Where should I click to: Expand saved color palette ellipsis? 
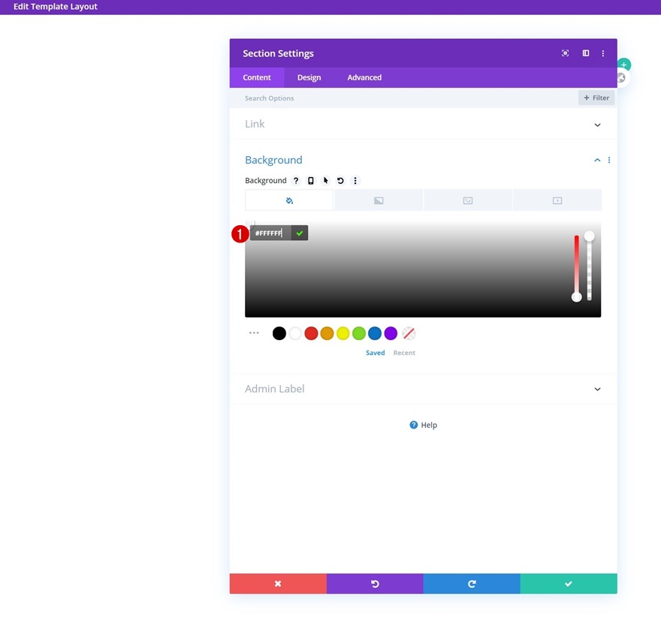tap(254, 333)
